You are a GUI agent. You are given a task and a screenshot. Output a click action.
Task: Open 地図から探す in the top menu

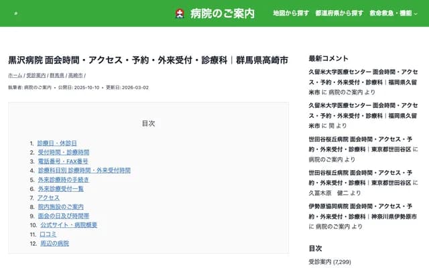pyautogui.click(x=291, y=13)
